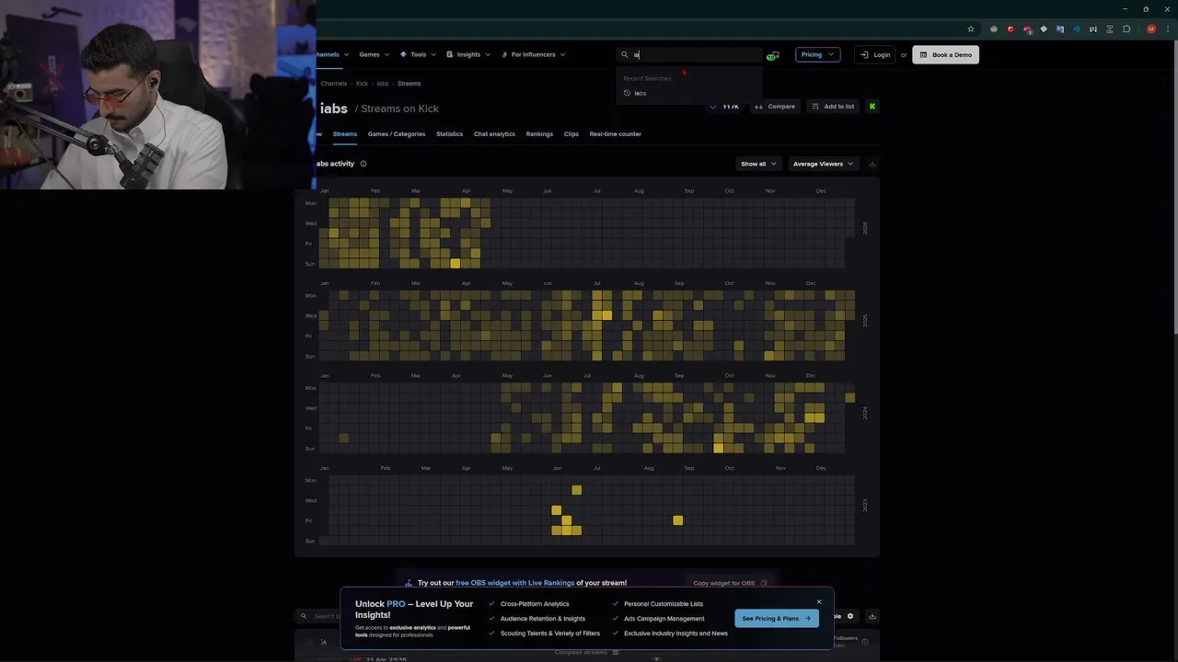
Task: Open the Average Viewers metric dropdown
Action: [x=823, y=164]
